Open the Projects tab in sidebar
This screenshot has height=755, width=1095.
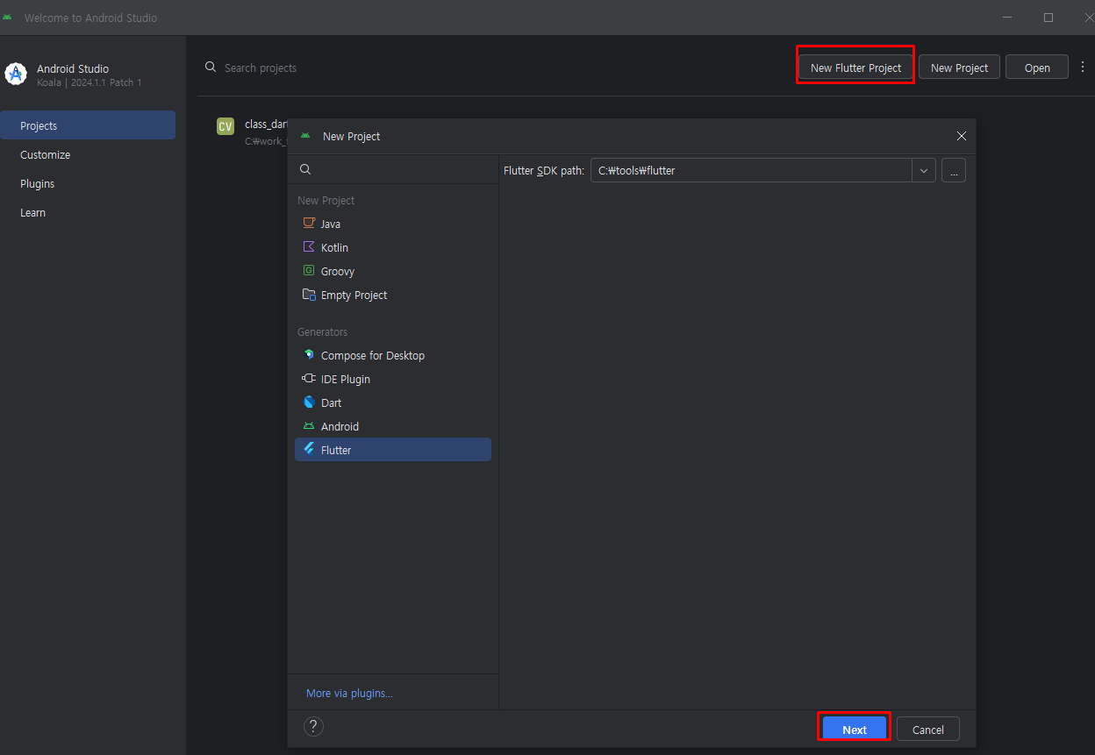(x=88, y=125)
